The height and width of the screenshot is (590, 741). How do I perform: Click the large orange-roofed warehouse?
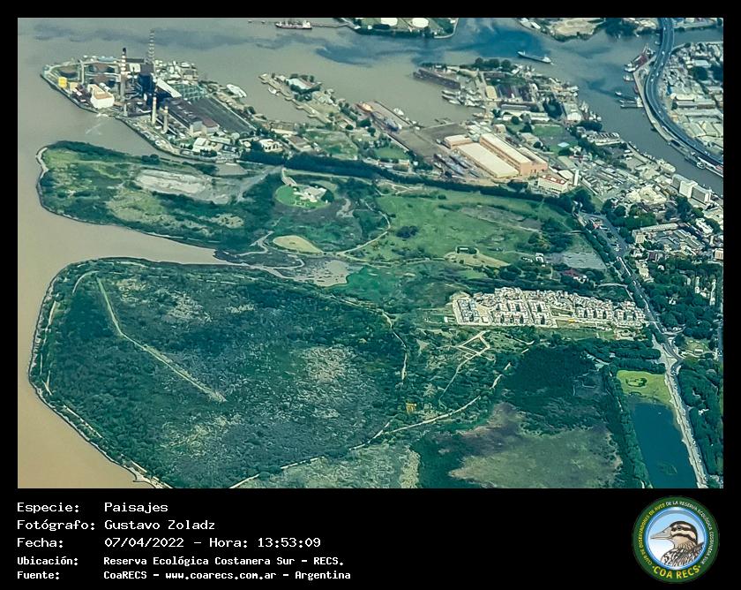(498, 155)
